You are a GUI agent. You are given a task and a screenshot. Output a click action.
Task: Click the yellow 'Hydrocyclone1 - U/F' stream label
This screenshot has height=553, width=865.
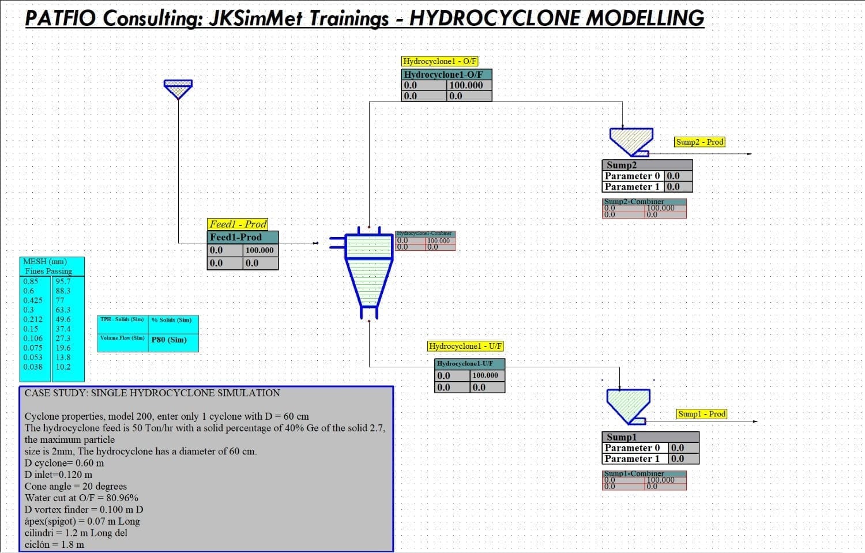pyautogui.click(x=465, y=346)
